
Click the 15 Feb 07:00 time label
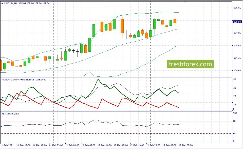(186, 145)
